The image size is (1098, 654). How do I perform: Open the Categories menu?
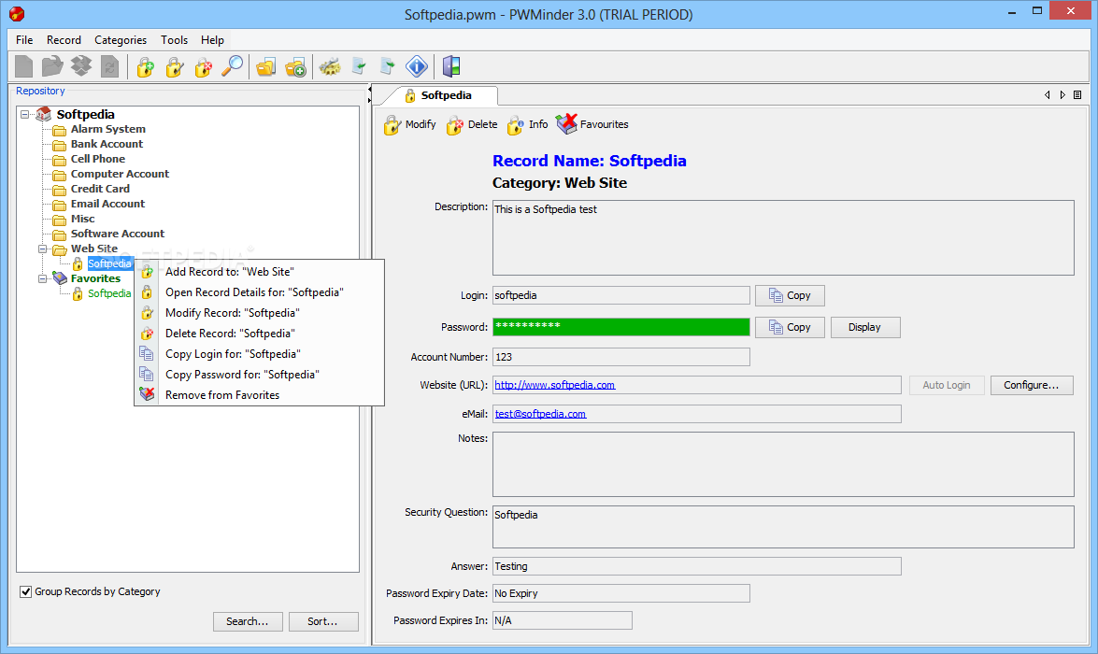tap(121, 40)
